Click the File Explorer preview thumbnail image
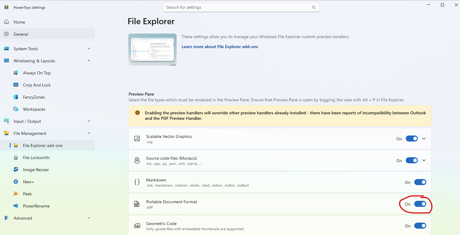 [153, 50]
